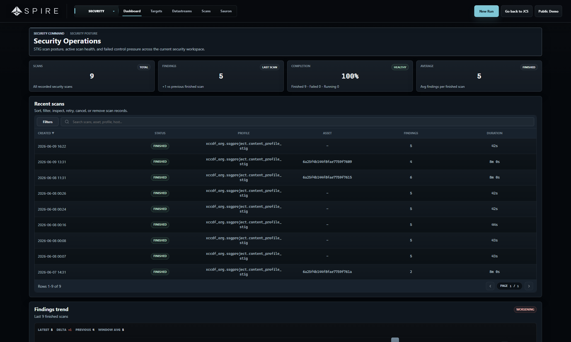Viewport: 571px width, 342px height.
Task: Select scan row 2026-06-09 13:31
Action: [x=285, y=162]
